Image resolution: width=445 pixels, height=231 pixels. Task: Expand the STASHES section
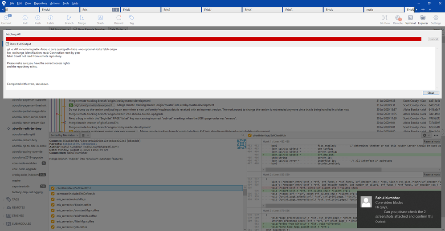[x=4, y=215]
